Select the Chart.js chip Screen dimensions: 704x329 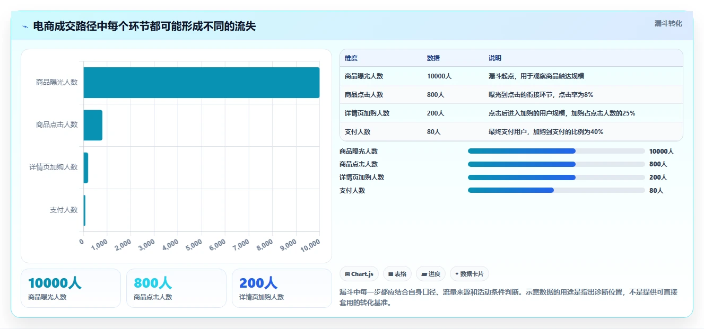pos(359,274)
